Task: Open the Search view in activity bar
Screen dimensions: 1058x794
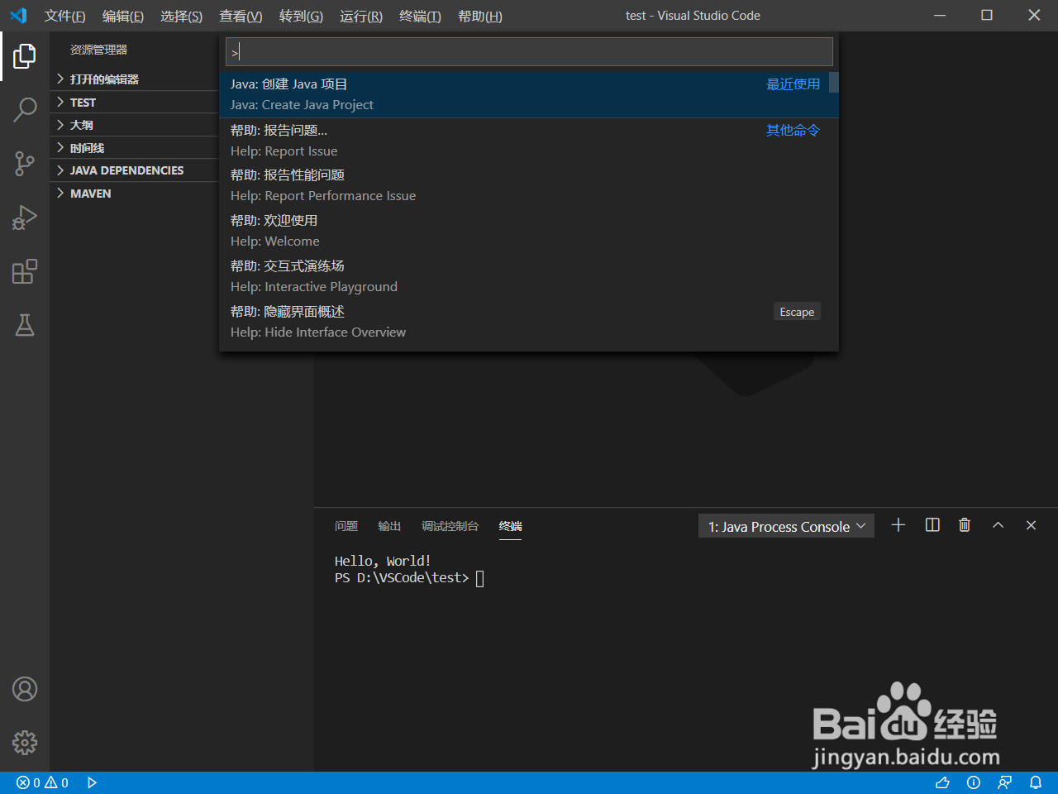Action: (25, 109)
